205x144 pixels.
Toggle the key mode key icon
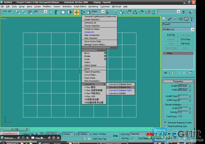click(115, 136)
